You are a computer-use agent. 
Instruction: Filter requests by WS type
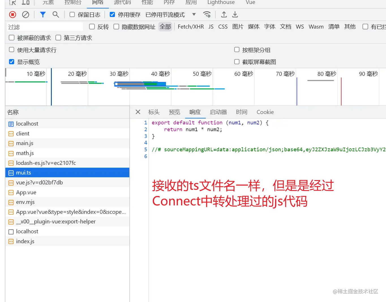300,27
